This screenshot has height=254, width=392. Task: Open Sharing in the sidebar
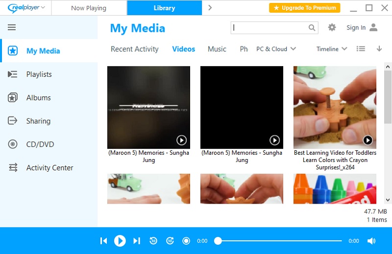[49, 121]
